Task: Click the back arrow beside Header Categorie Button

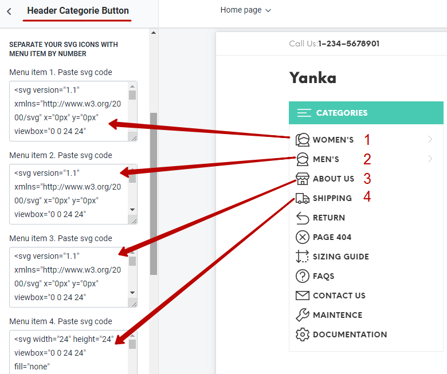Action: point(9,11)
